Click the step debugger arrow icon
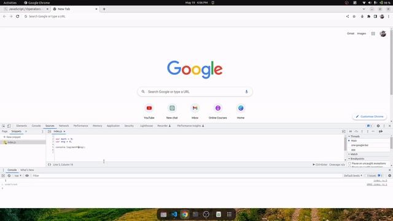Screen dimensions: 393x221 [373, 131]
